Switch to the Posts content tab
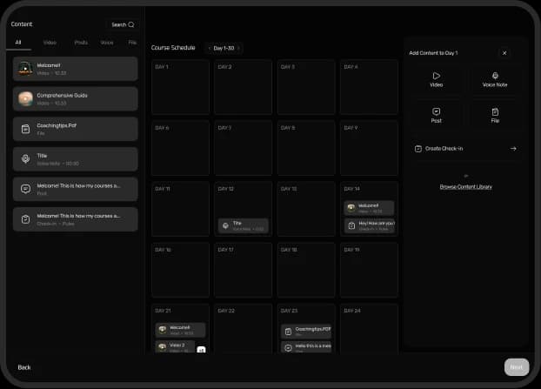This screenshot has height=389, width=541. pos(81,43)
